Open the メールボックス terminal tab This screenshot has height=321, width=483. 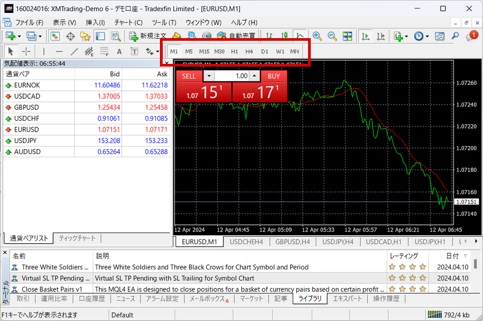pyautogui.click(x=209, y=299)
